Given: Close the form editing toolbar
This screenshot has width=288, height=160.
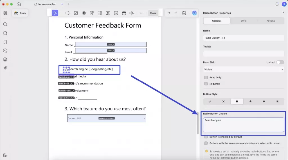Looking at the screenshot, I should [153, 13].
